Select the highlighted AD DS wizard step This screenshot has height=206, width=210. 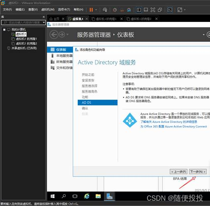click(98, 103)
